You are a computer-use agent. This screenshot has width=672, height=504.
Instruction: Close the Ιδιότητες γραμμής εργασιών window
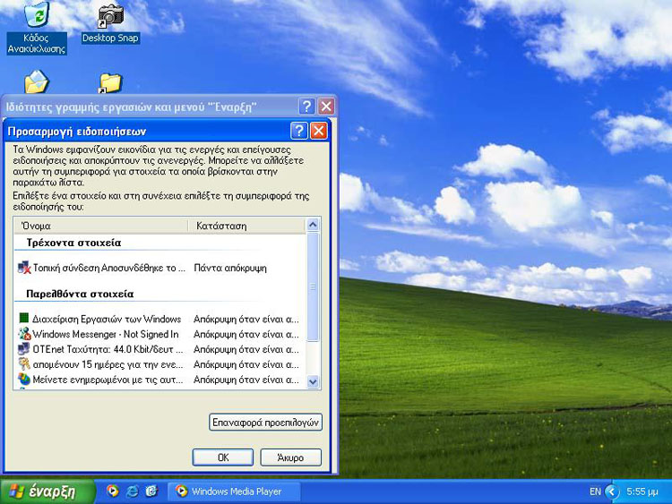click(x=326, y=107)
